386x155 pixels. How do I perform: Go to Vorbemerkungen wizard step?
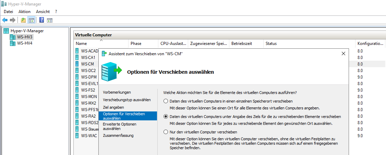tap(117, 92)
